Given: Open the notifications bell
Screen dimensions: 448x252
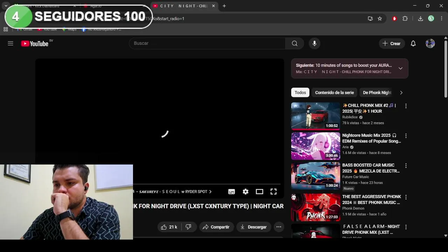Looking at the screenshot, I should 413,43.
